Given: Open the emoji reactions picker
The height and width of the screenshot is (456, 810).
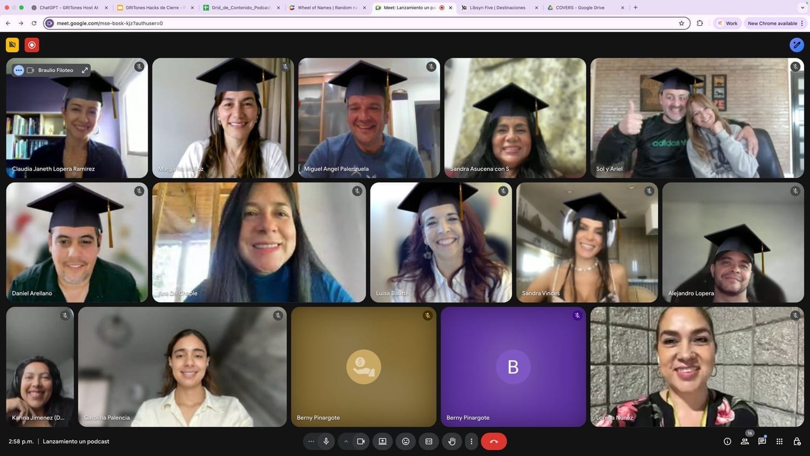Looking at the screenshot, I should [406, 441].
